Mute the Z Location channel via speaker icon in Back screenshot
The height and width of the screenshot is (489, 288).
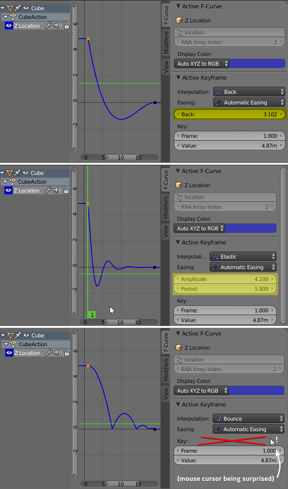[x=58, y=26]
